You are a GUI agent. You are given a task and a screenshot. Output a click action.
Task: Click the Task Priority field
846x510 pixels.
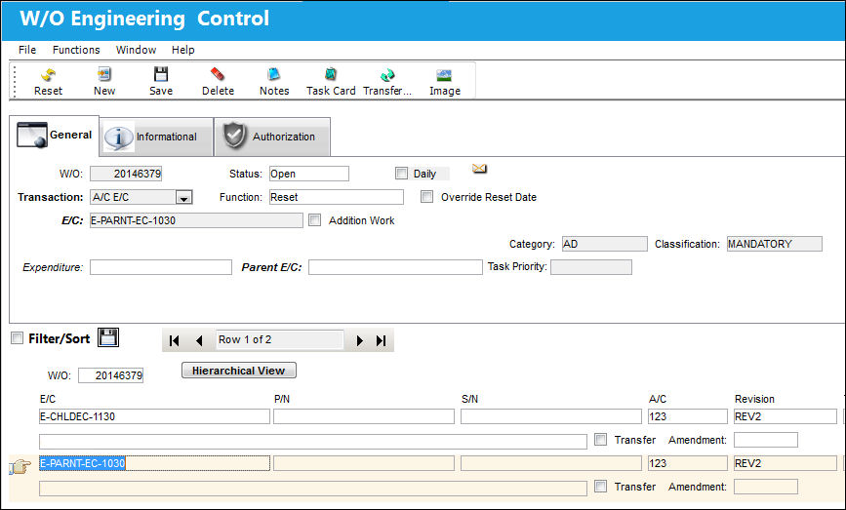pyautogui.click(x=590, y=267)
